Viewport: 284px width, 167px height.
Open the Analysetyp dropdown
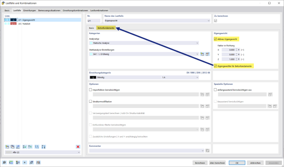(197, 43)
